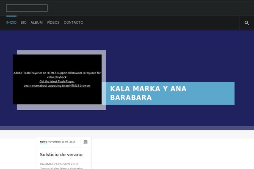Click the black video player area
Viewport: 254px width, 169px height.
coord(57,79)
